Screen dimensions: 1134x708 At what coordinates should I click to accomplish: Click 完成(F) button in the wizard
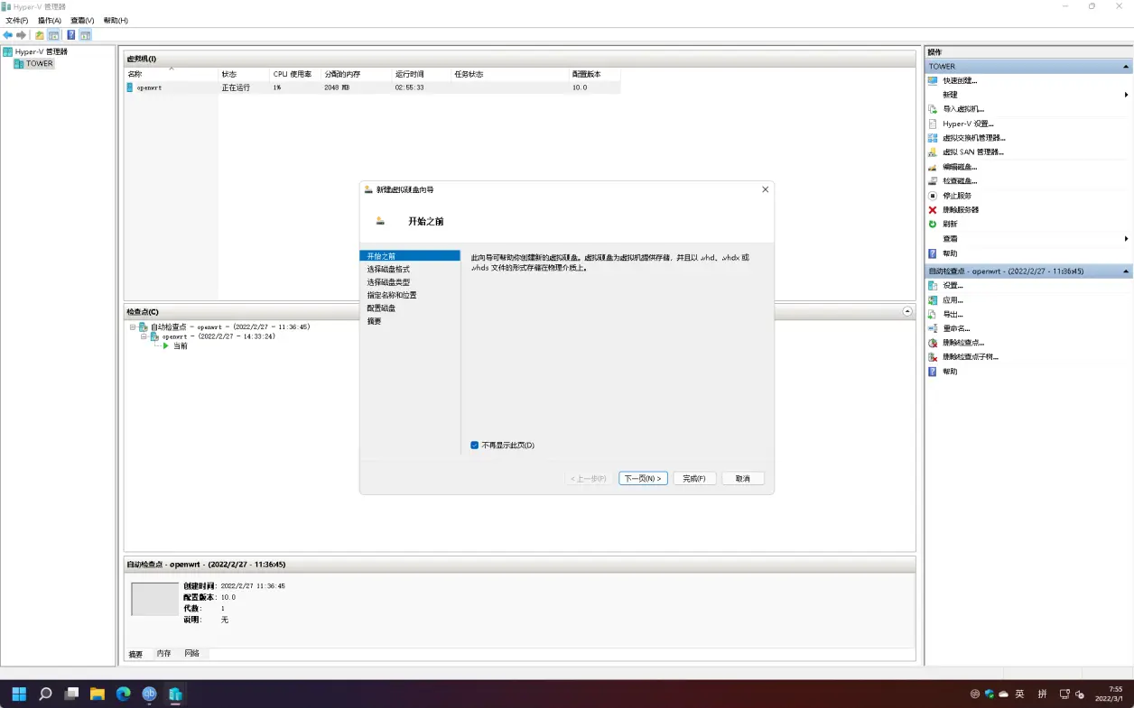click(x=694, y=478)
